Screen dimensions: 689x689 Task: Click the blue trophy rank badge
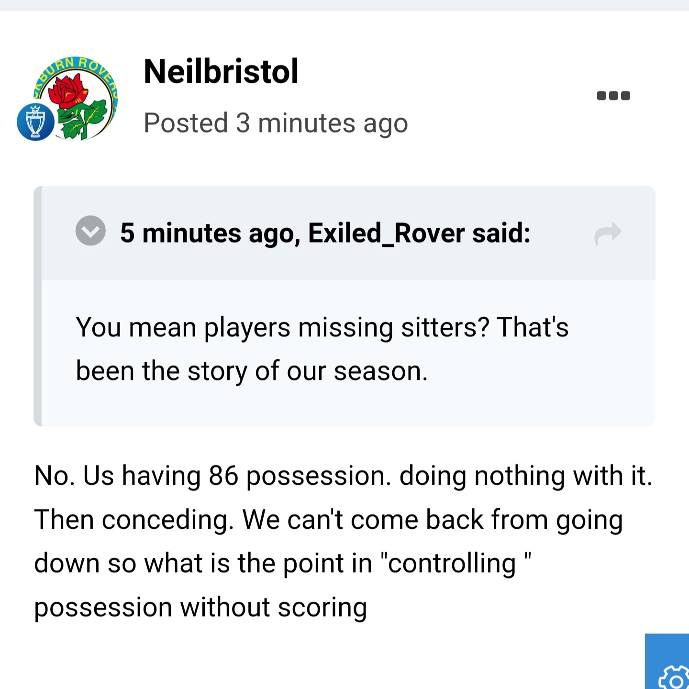35,122
